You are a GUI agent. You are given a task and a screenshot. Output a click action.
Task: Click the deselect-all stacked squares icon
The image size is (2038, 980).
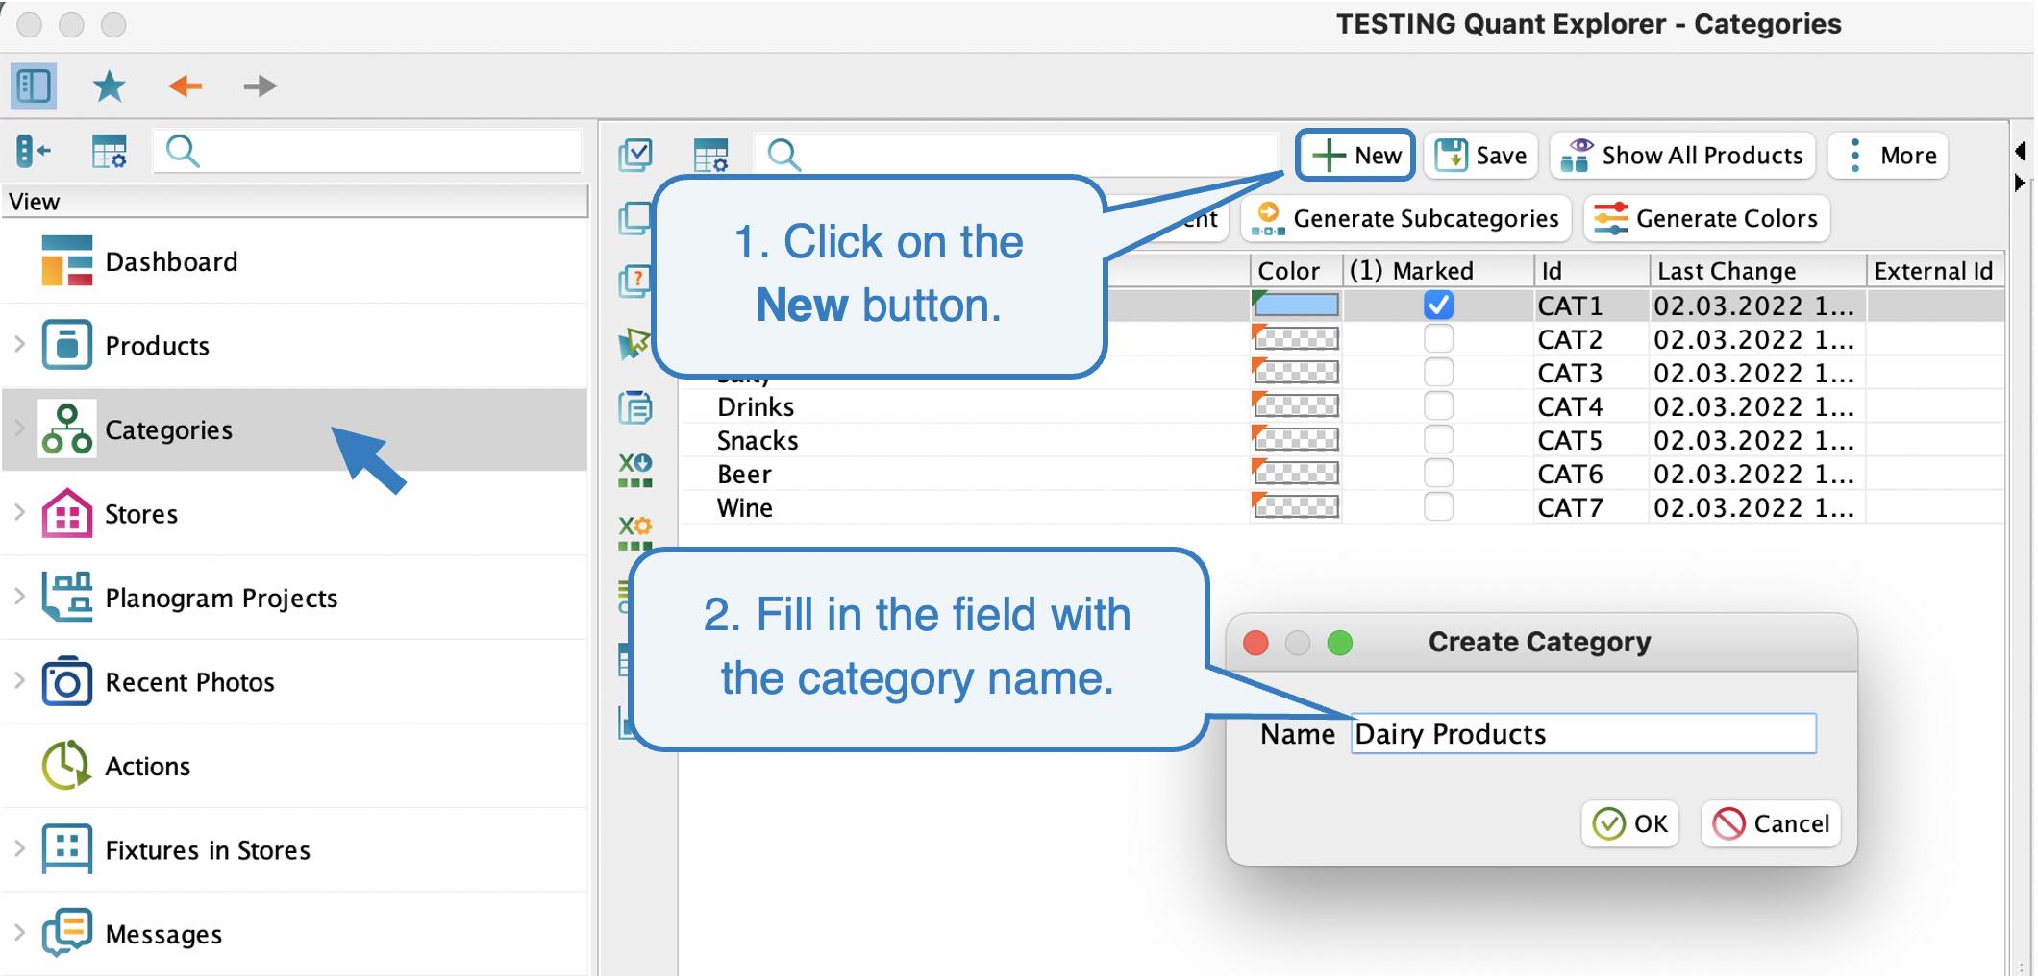(634, 219)
